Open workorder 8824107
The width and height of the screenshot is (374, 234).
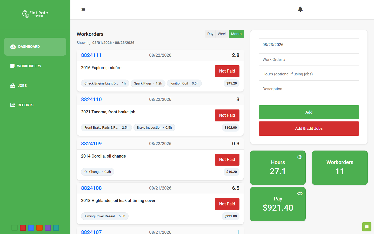(91, 231)
